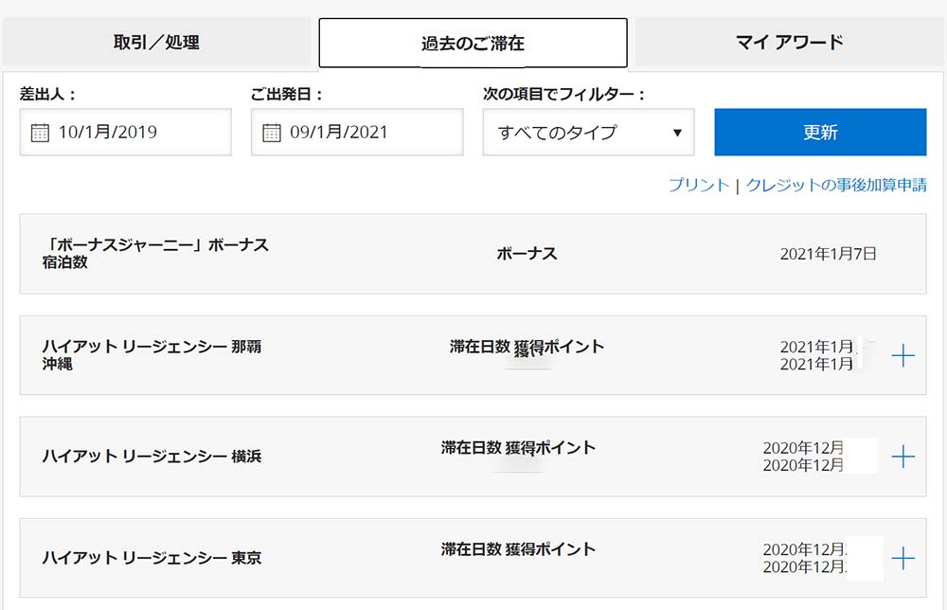Select the ボーナスジャーニー bonus row

pyautogui.click(x=473, y=254)
